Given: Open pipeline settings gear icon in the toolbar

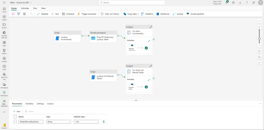Looking at the screenshot, I should point(24,14).
